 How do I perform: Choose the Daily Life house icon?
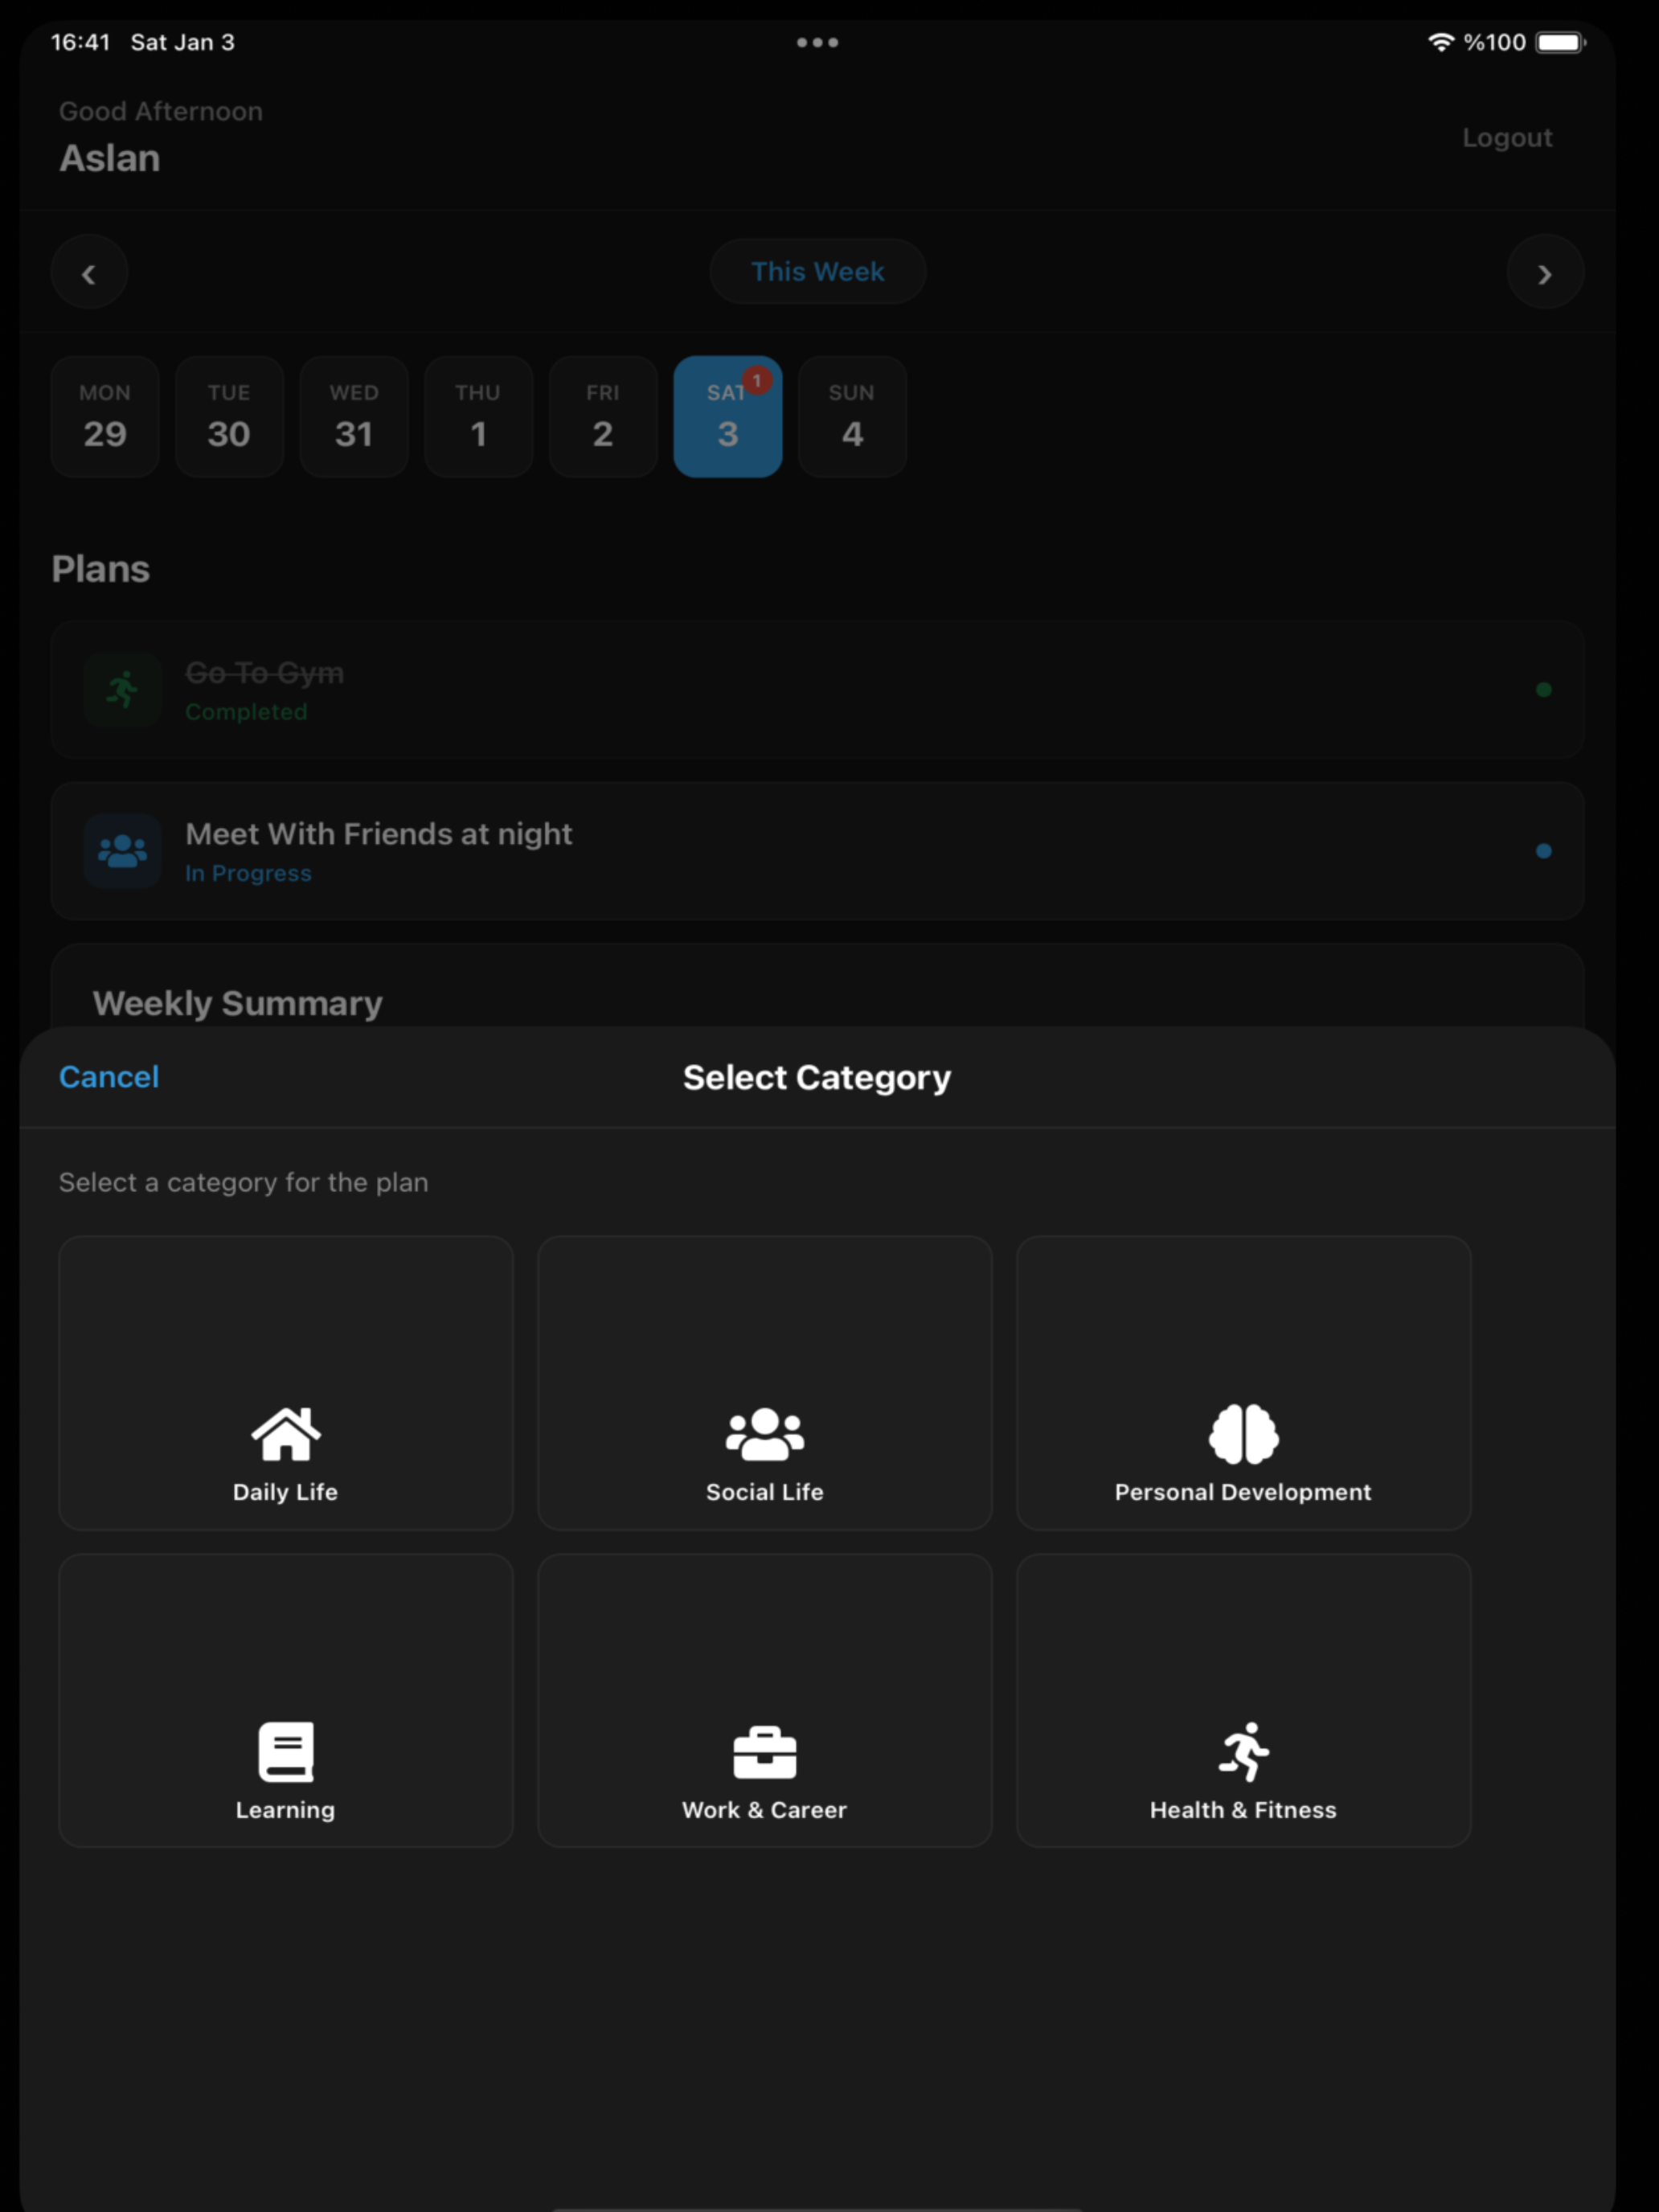[x=286, y=1434]
